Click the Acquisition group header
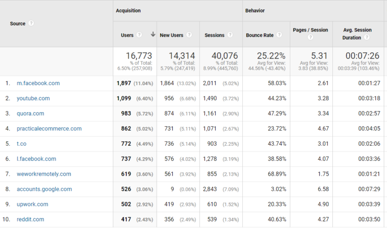 tap(128, 11)
